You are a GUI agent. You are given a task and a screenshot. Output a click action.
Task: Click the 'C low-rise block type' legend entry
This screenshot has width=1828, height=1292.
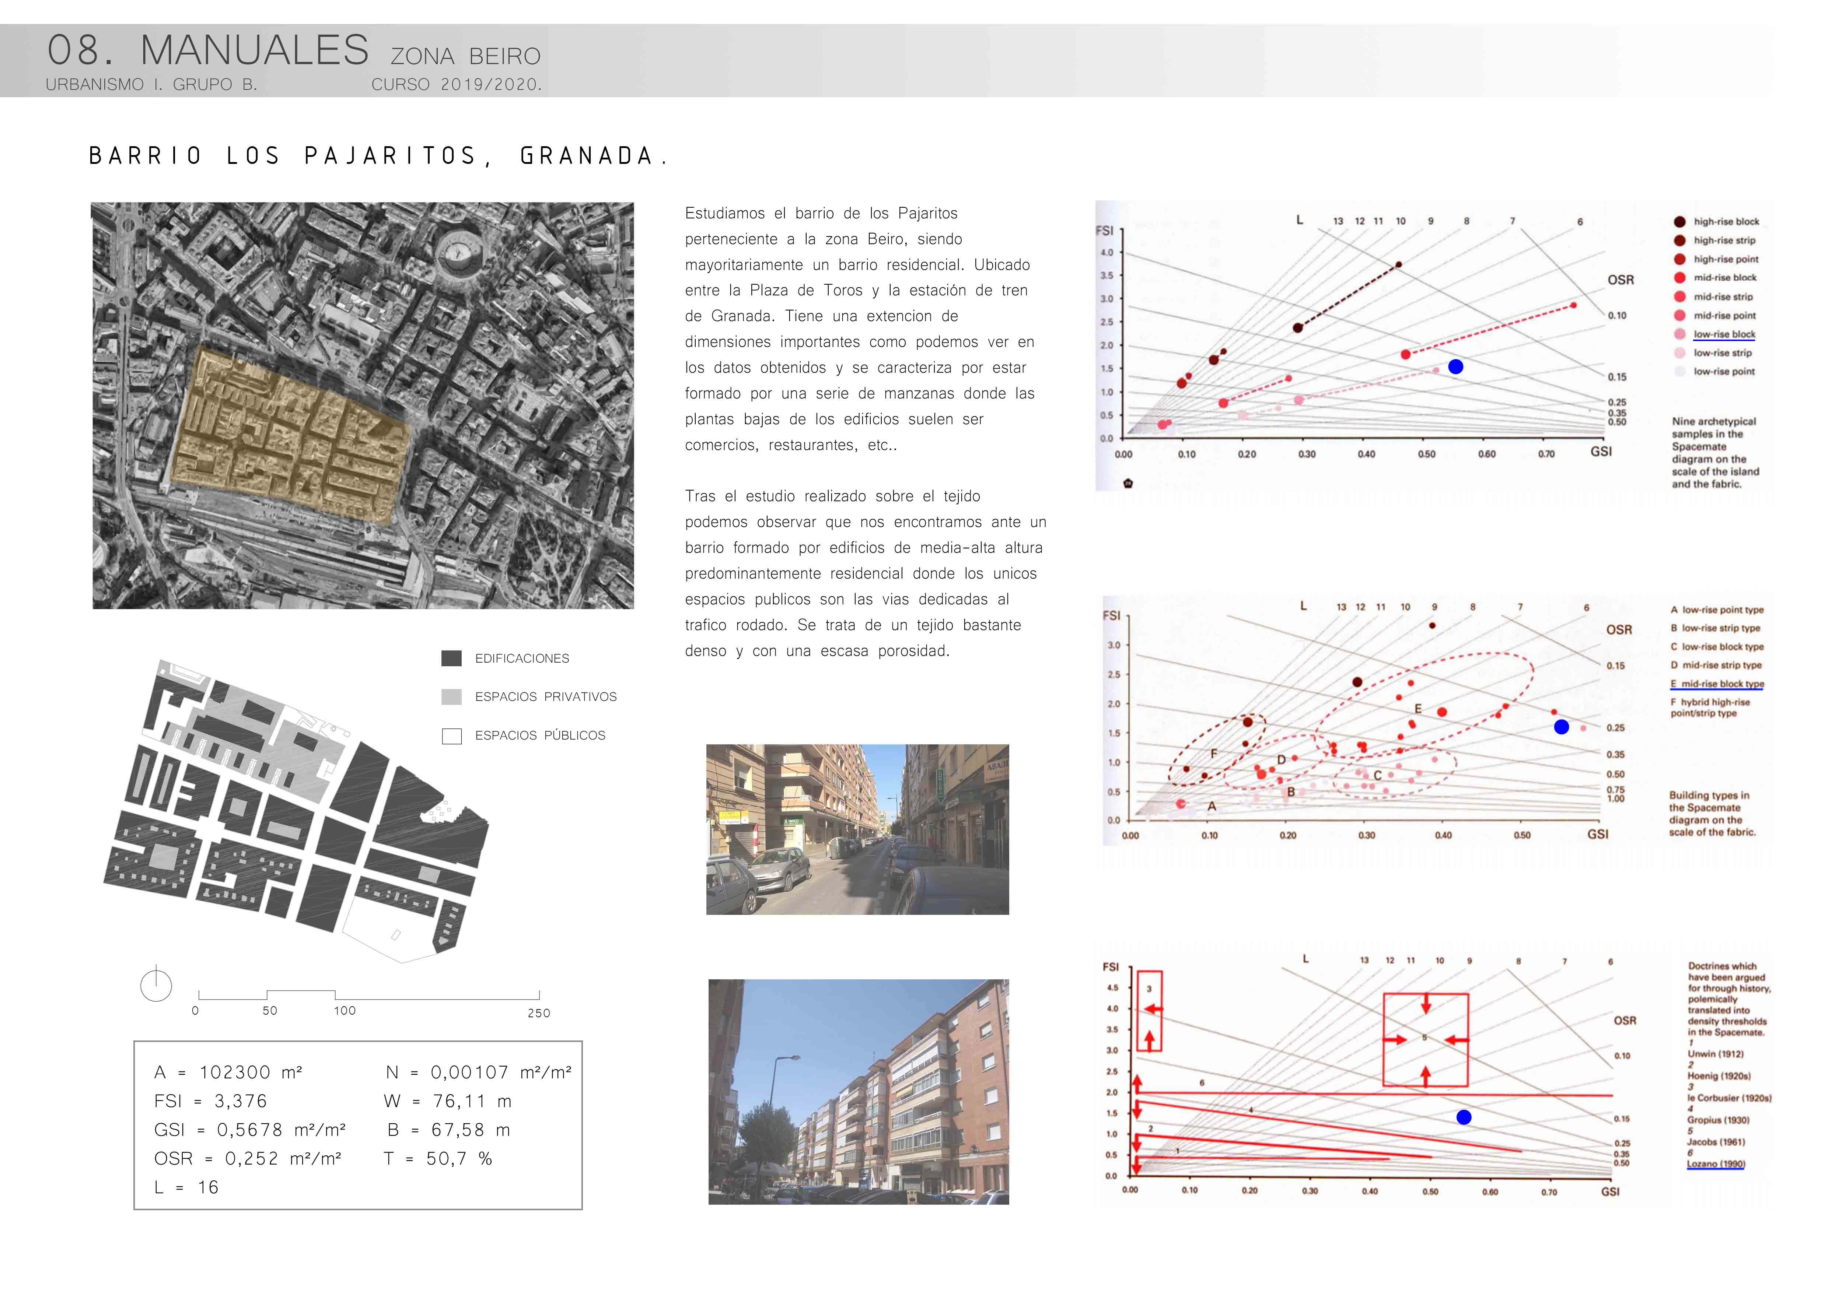coord(1717,647)
